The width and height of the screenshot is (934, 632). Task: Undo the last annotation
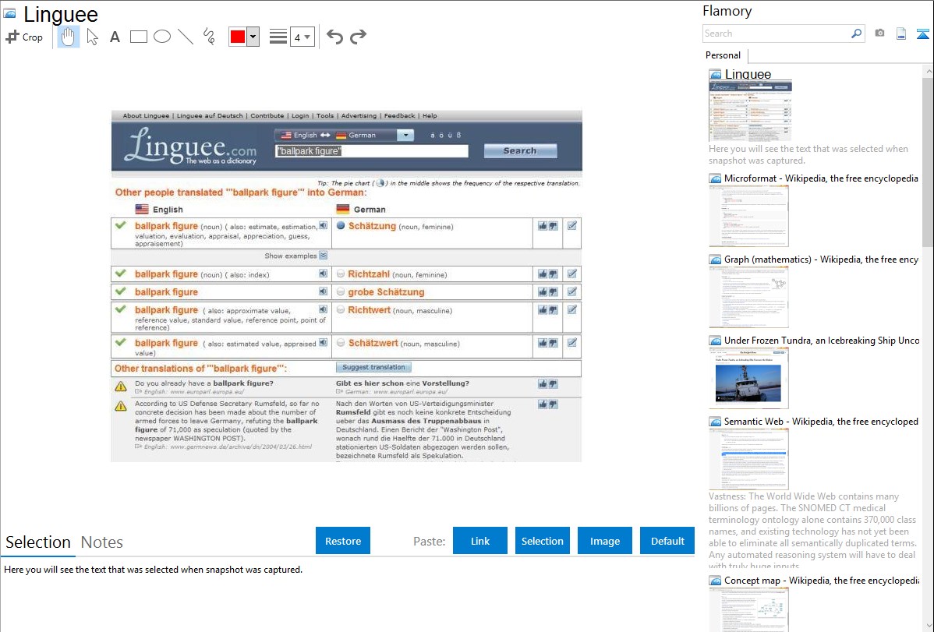pos(334,37)
